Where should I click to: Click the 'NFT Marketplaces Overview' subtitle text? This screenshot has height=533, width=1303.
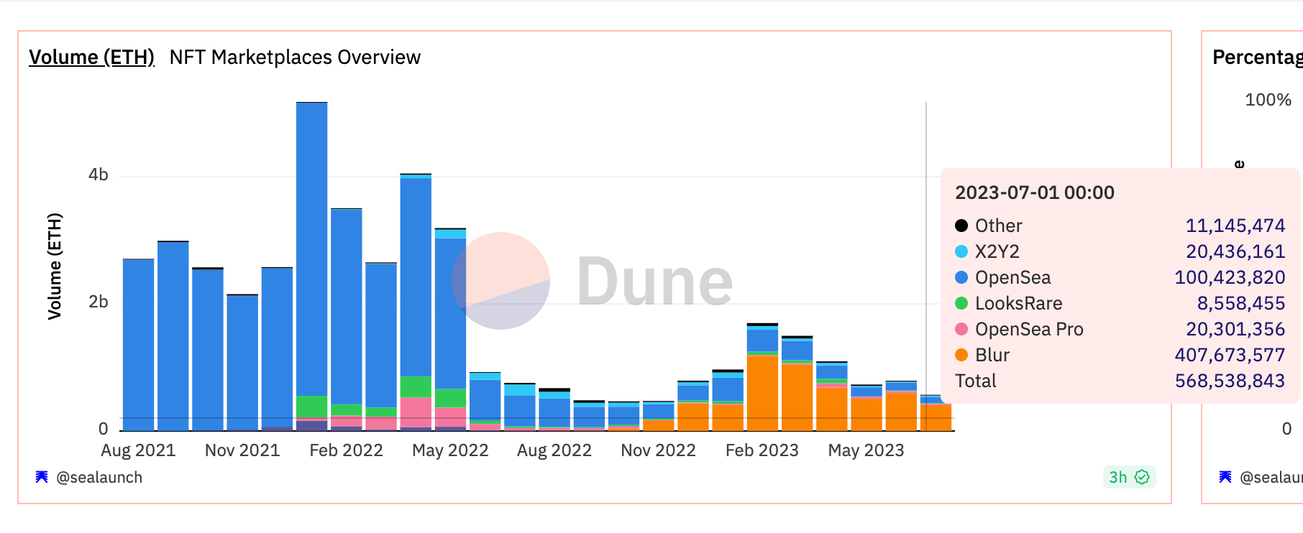click(x=295, y=57)
